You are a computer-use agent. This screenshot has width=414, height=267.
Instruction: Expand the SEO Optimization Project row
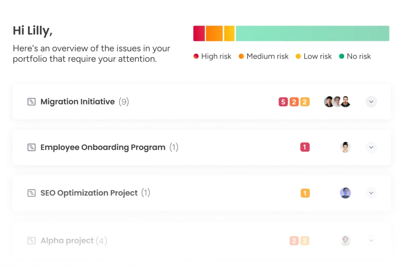(371, 193)
